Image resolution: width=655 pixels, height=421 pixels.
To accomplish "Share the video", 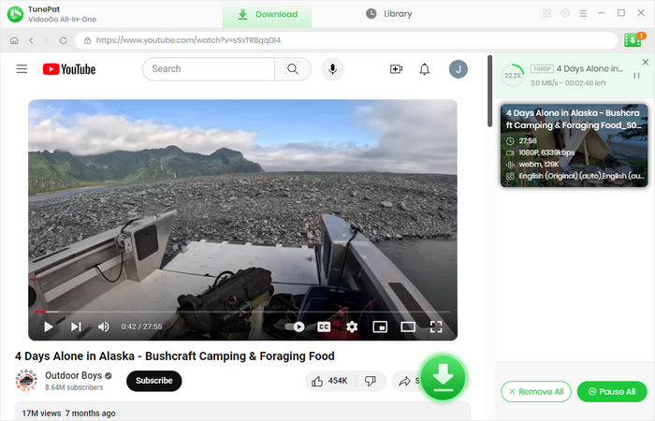I will (x=408, y=381).
